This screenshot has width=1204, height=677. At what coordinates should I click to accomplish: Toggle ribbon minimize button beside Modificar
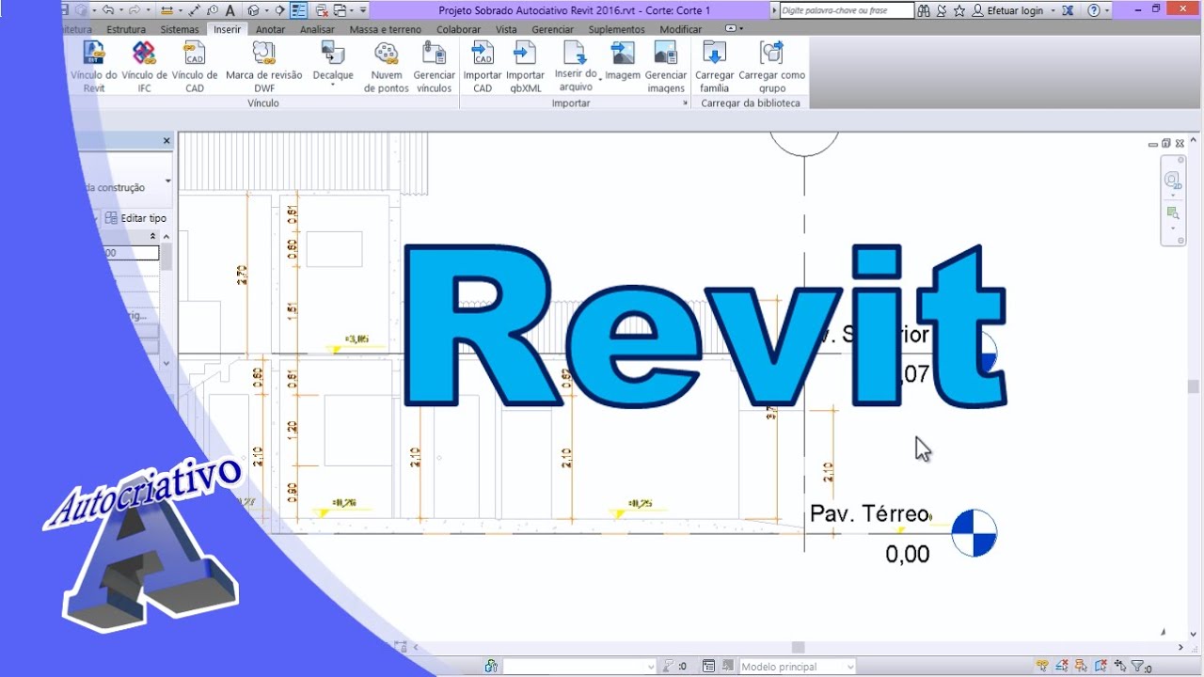(x=731, y=29)
